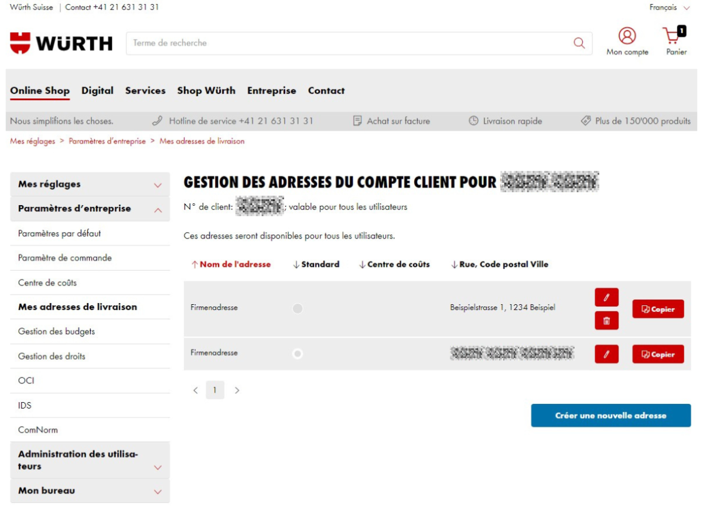
Task: Click Mes réglages breadcrumb
Action: tap(32, 141)
